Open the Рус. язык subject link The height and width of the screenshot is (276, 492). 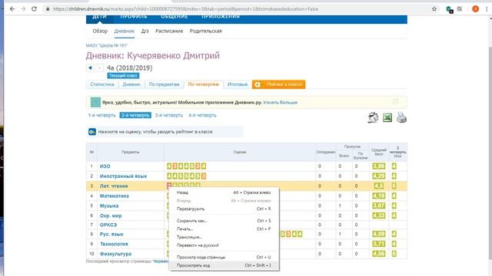(111, 234)
